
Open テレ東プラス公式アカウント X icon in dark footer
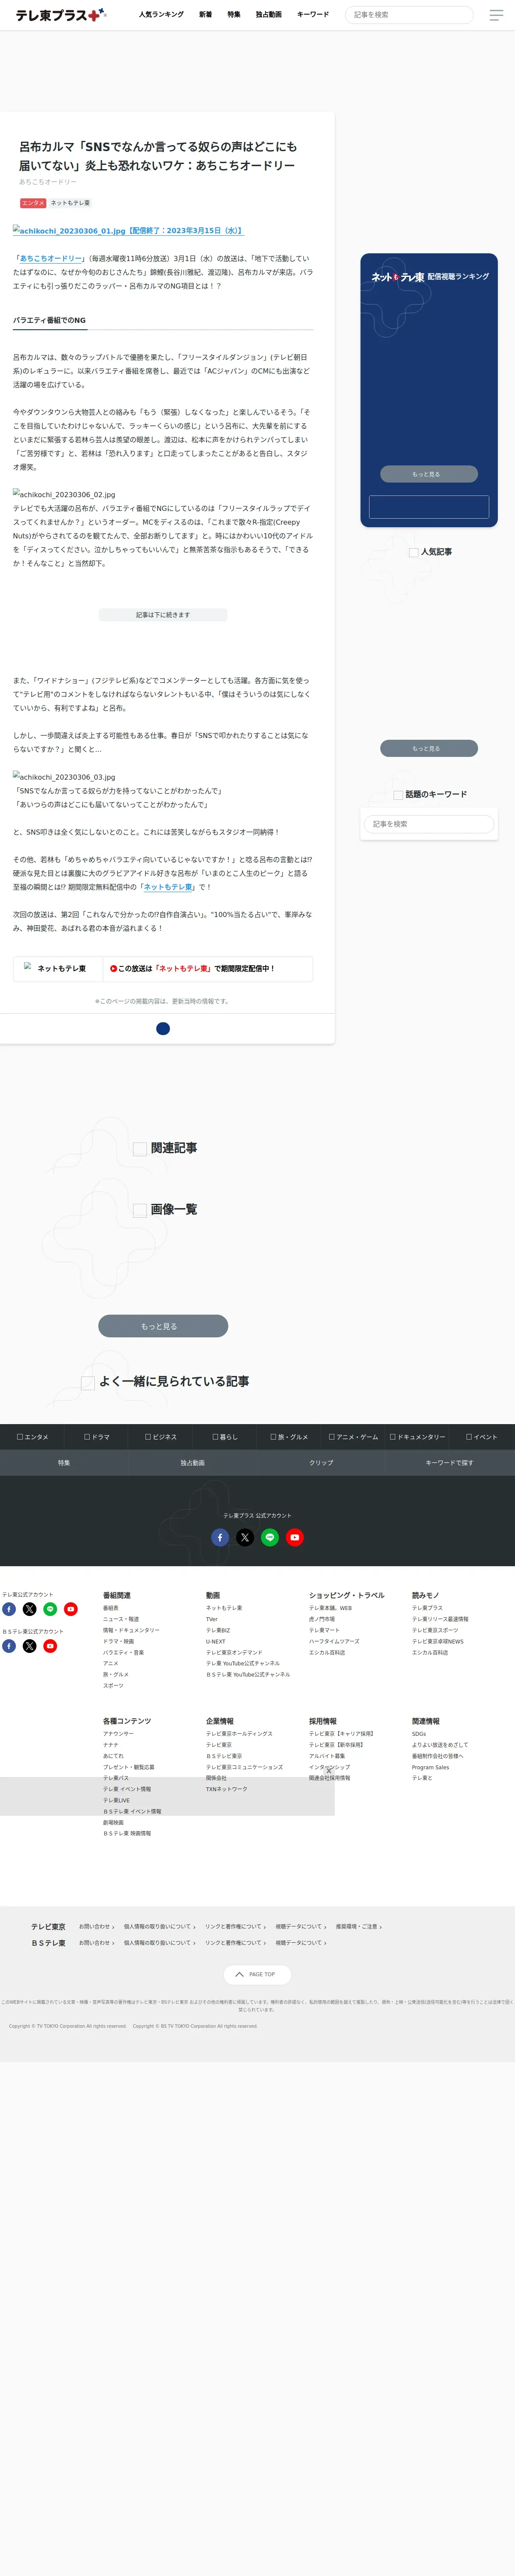point(245,1537)
